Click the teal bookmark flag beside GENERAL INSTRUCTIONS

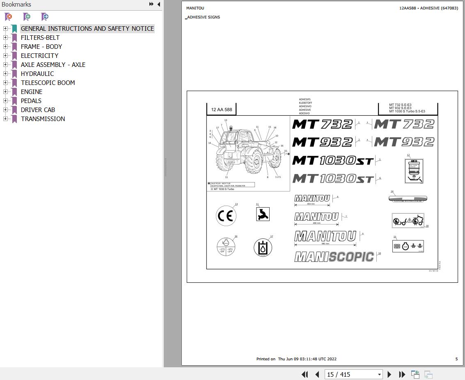pos(14,29)
